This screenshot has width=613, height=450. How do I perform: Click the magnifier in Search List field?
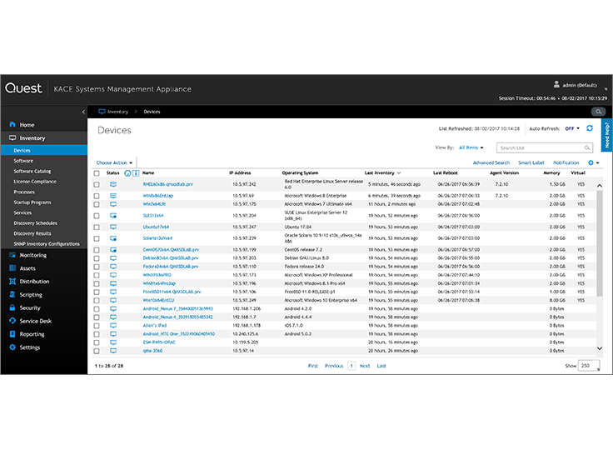[587, 147]
